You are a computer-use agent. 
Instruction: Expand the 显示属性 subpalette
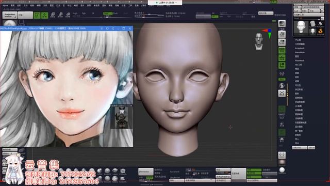[x=299, y=127]
